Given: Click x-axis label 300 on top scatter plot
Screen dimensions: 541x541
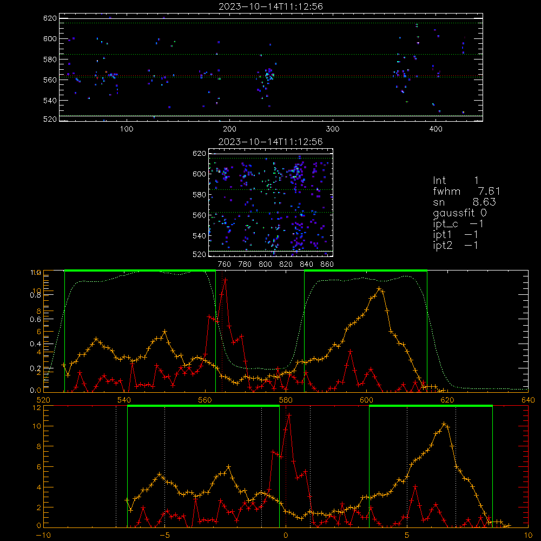Looking at the screenshot, I should 333,129.
